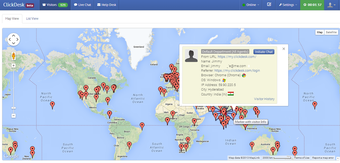This screenshot has width=340, height=163.
Task: Select the Map type button
Action: click(x=320, y=32)
